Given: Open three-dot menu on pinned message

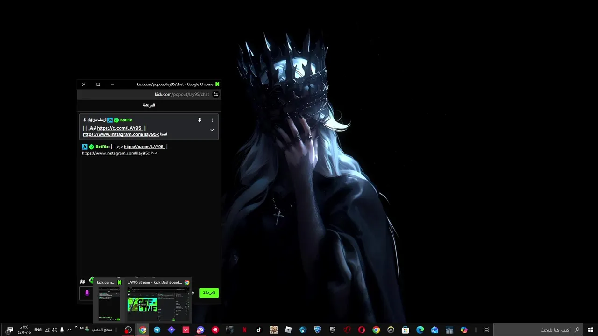Looking at the screenshot, I should (212, 120).
